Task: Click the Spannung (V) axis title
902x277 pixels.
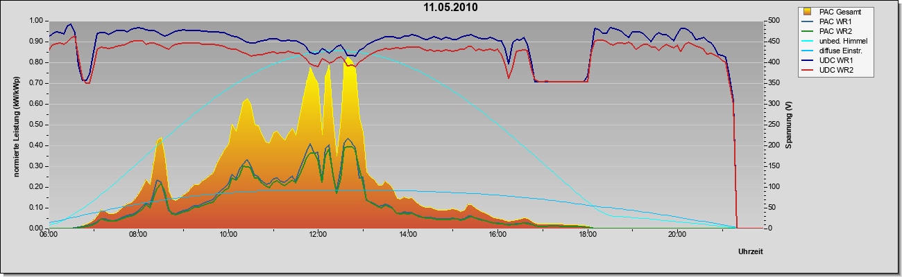Action: [789, 125]
